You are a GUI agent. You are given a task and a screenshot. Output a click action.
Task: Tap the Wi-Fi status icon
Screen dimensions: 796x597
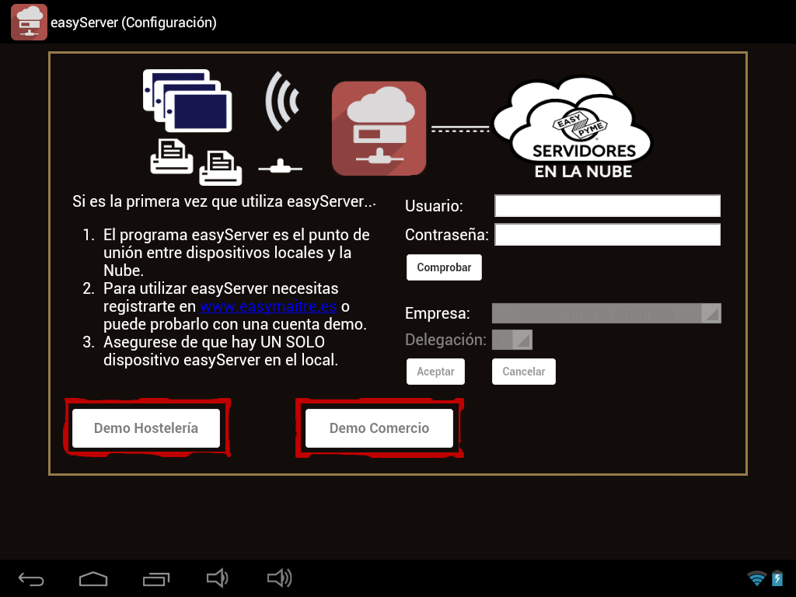pos(757,578)
